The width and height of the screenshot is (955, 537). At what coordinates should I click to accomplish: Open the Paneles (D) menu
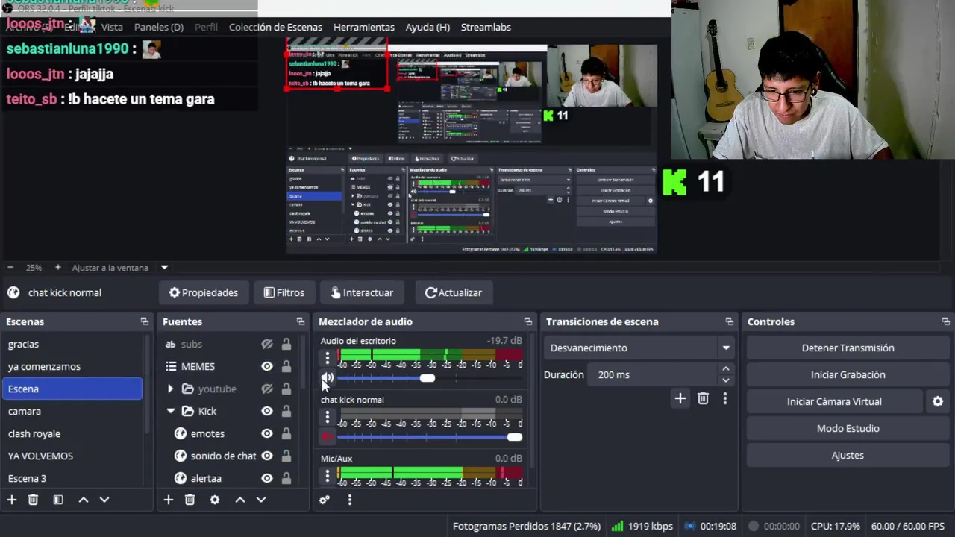[x=159, y=27]
